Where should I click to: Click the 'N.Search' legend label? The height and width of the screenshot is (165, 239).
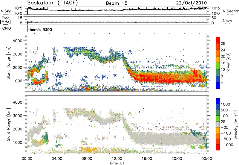click(231, 11)
